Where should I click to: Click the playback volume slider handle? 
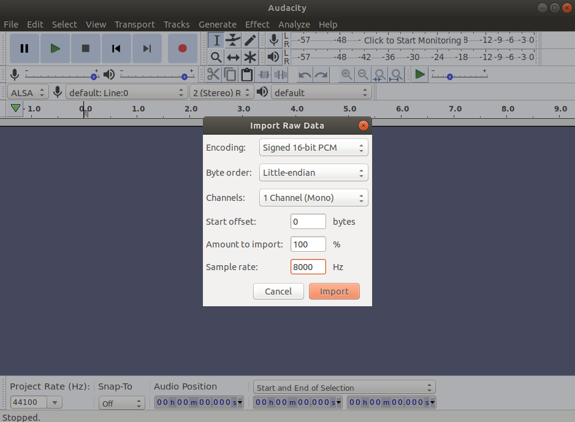[x=185, y=77]
